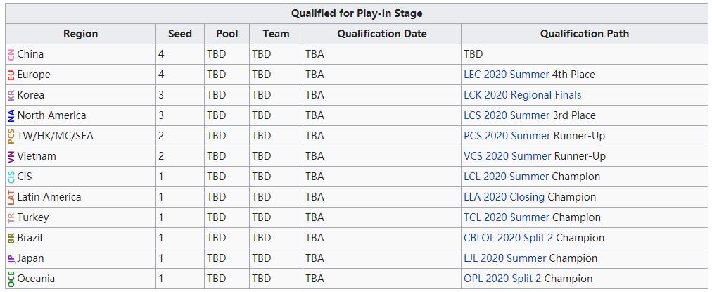Open the LCK 2020 Regional Finals link
Viewport: 712px width, 292px height.
(522, 95)
